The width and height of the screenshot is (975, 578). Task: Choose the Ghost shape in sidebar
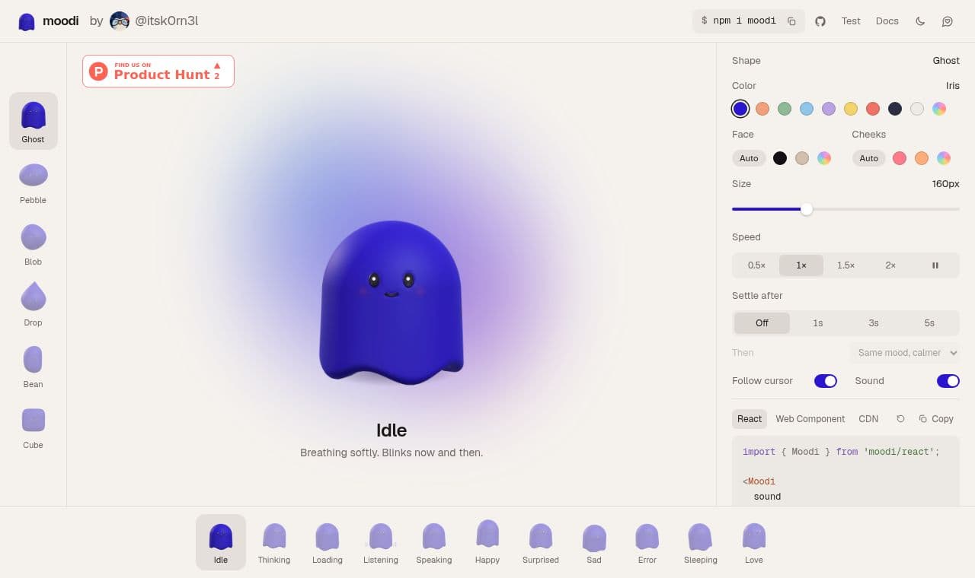point(34,121)
